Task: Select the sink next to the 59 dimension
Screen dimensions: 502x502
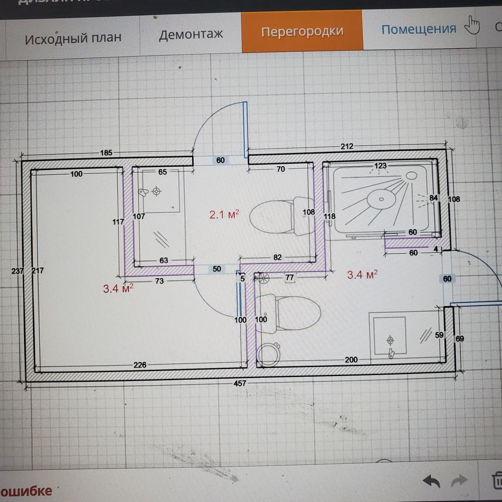Action: (x=390, y=334)
